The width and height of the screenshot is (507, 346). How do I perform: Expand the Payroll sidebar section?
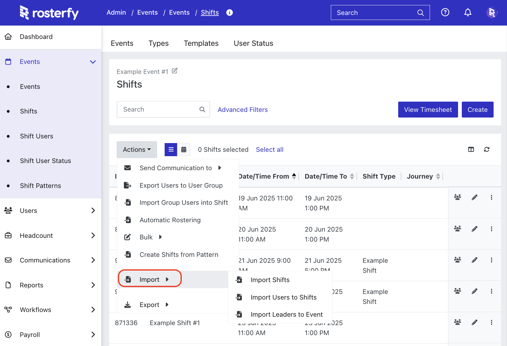[x=93, y=334]
